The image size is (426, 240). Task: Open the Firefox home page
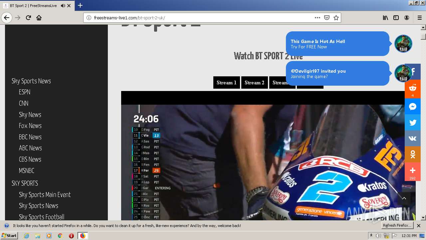tap(39, 18)
